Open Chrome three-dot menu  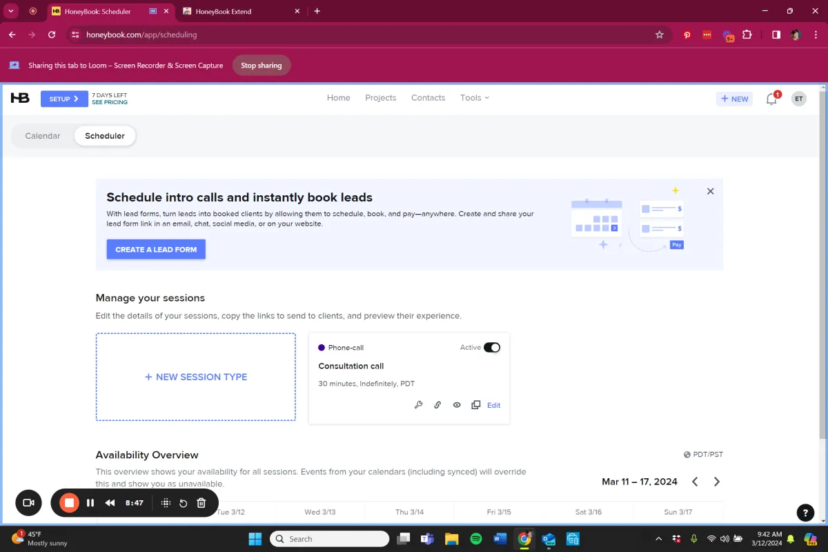point(814,34)
